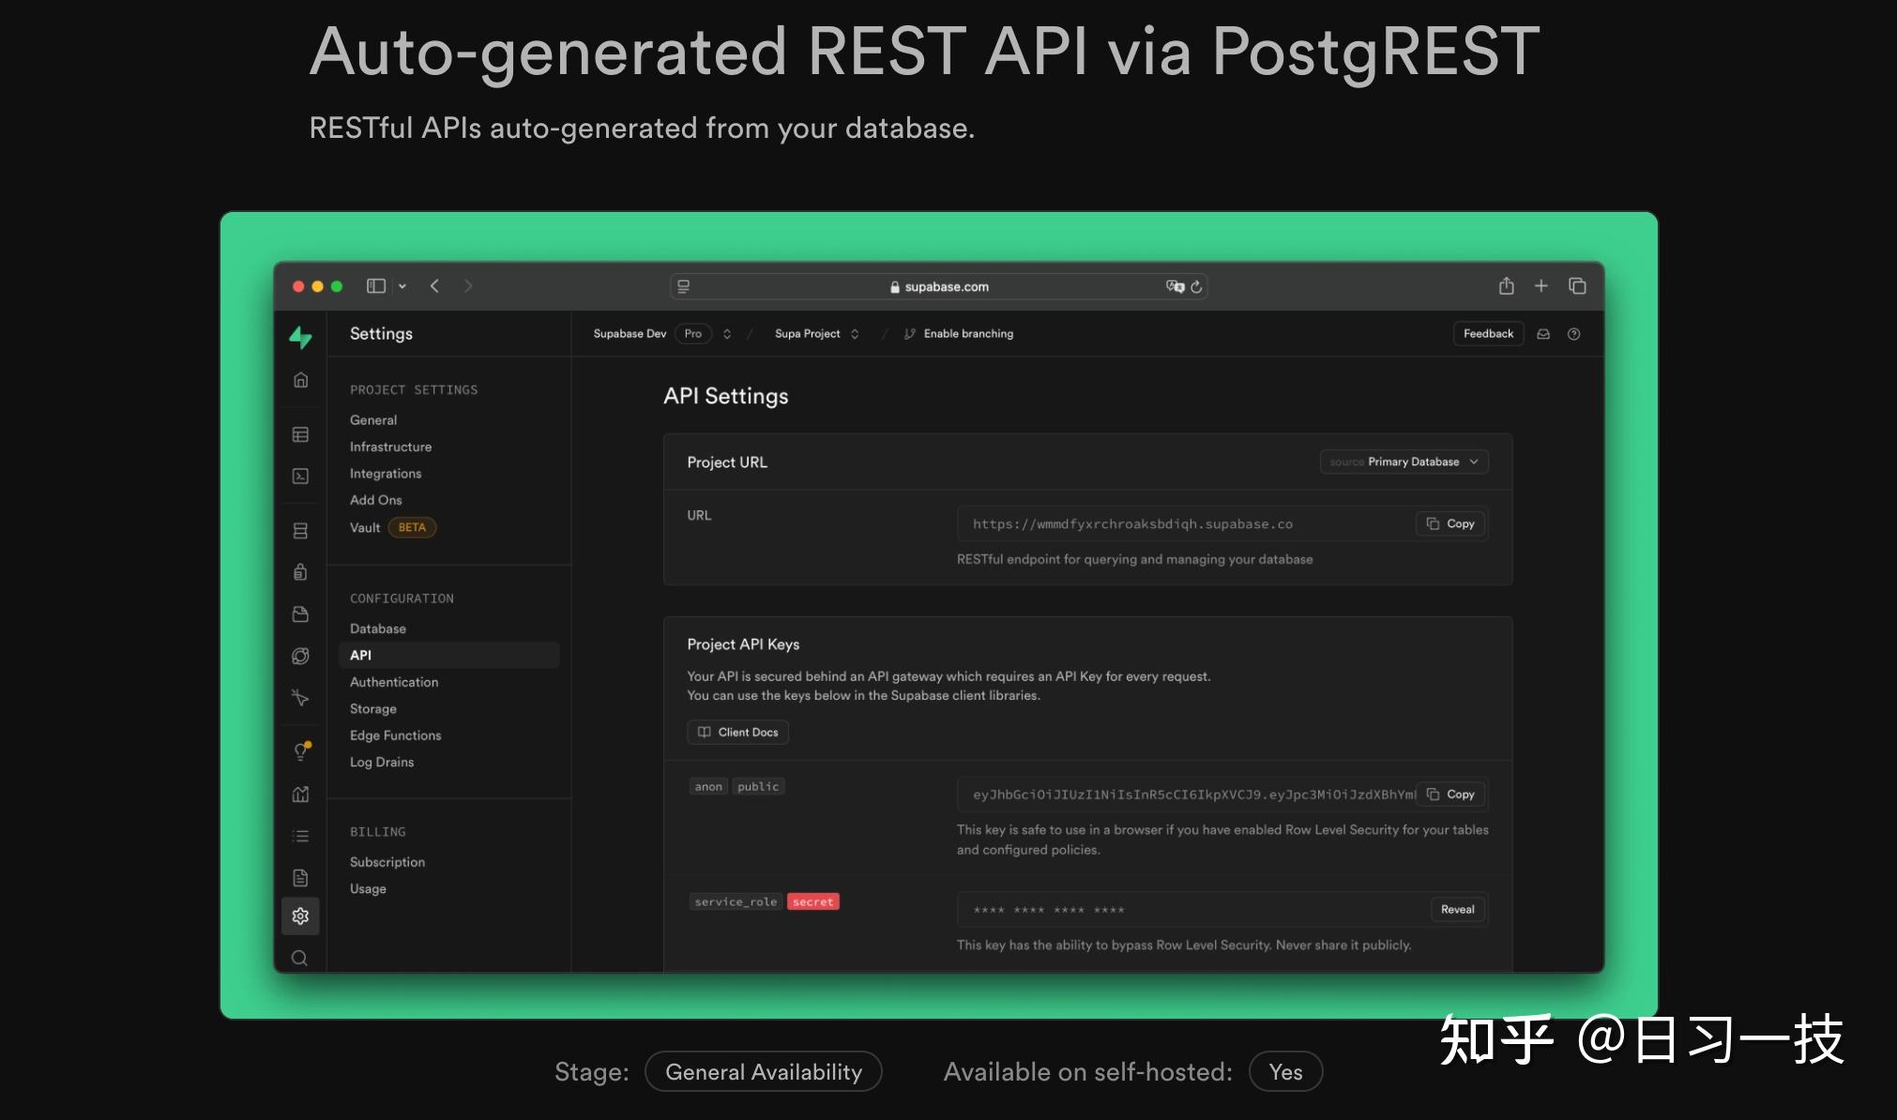Open the Logs list icon in the sidebar
This screenshot has width=1897, height=1120.
click(x=300, y=835)
